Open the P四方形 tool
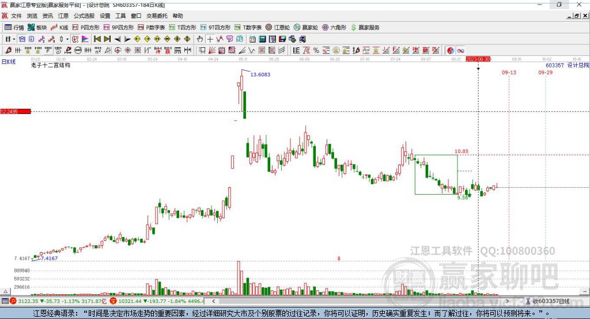The height and width of the screenshot is (319, 590). pyautogui.click(x=86, y=28)
